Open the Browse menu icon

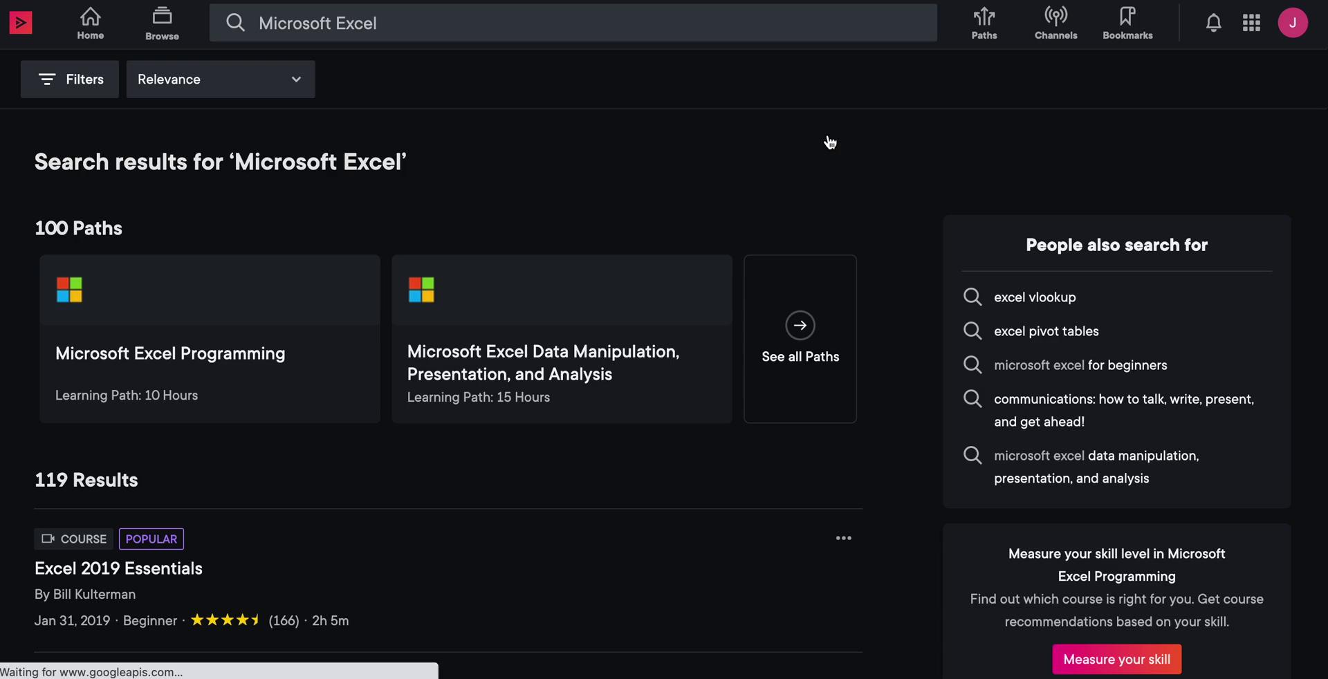coord(162,15)
